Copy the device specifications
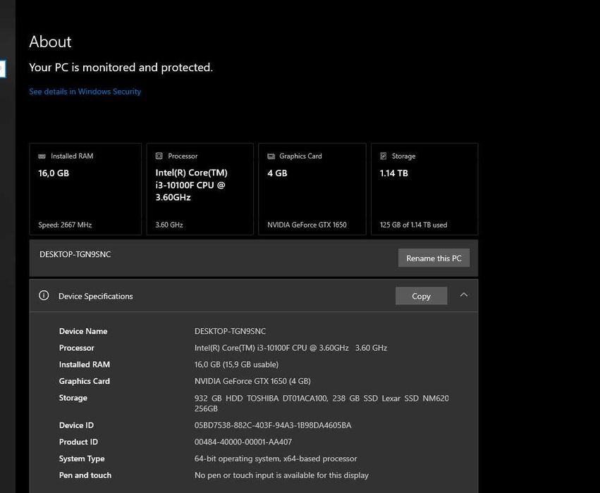600x493 pixels. pyautogui.click(x=421, y=296)
